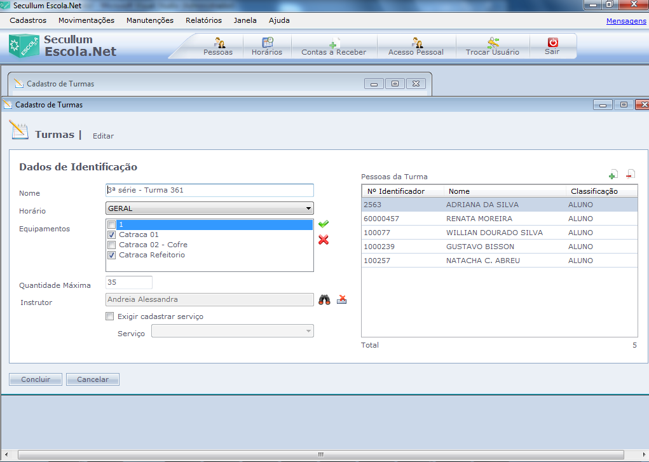
Task: Add person to Turma icon
Action: pos(613,175)
